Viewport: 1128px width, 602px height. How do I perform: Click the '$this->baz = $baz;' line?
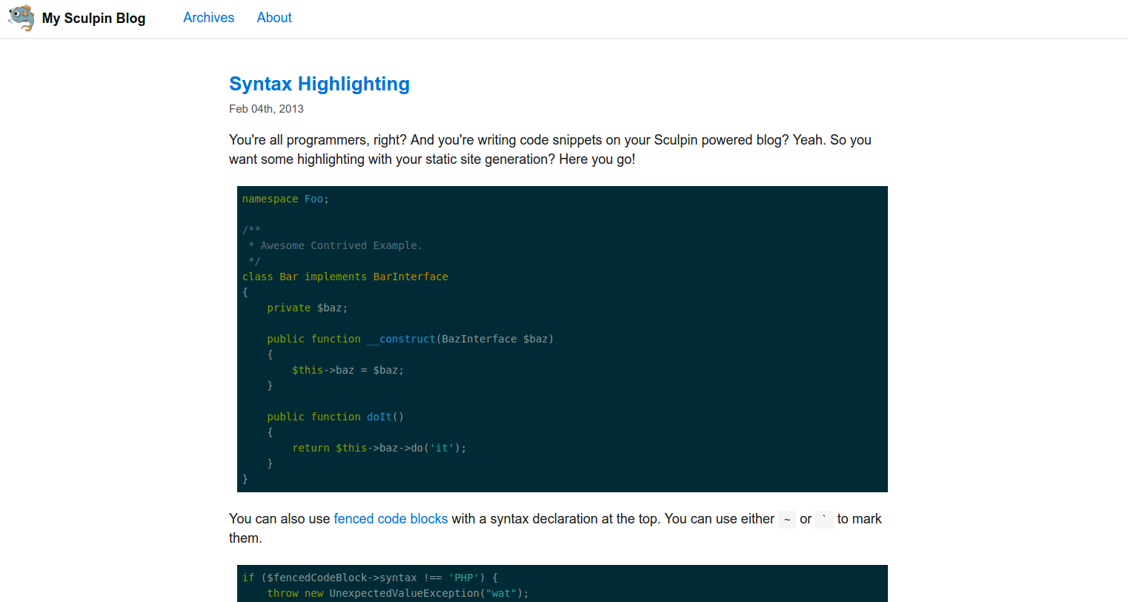pyautogui.click(x=348, y=370)
